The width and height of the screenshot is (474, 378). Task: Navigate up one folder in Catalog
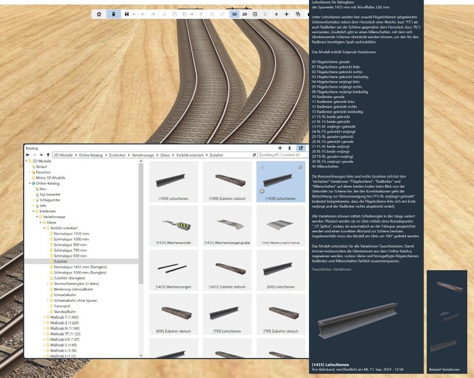(47, 154)
